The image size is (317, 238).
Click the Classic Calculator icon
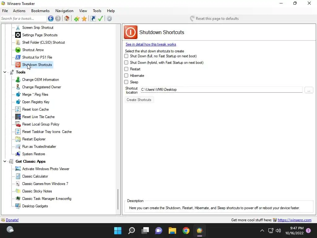tap(18, 176)
